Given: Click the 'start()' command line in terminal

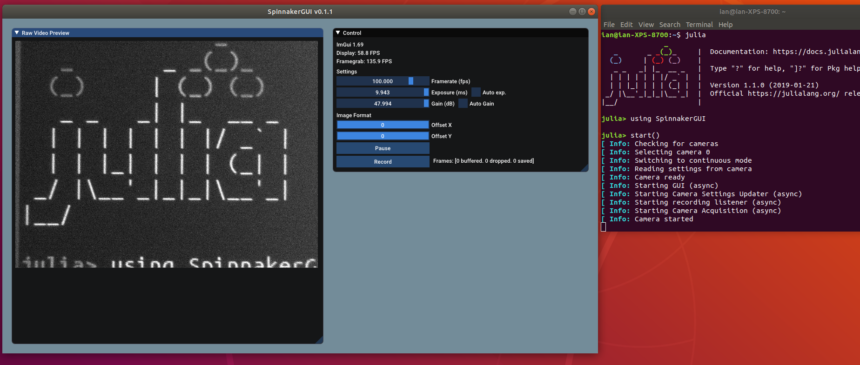Looking at the screenshot, I should pos(631,135).
